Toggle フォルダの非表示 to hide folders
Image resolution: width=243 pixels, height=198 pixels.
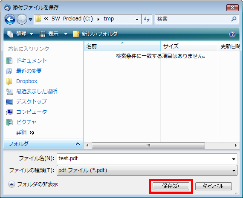coord(33,184)
